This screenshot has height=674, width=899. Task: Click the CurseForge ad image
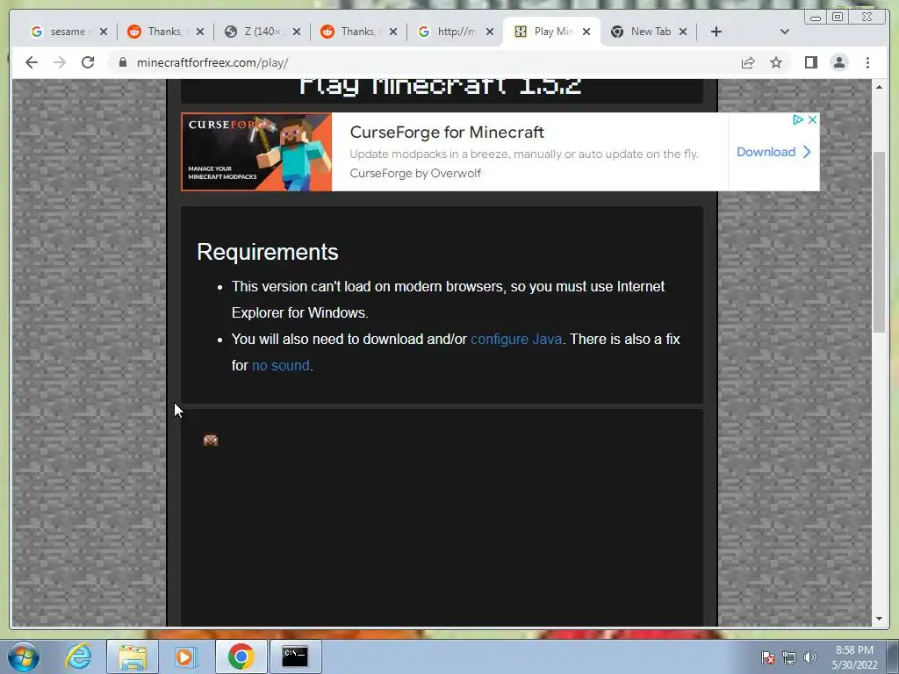click(257, 152)
